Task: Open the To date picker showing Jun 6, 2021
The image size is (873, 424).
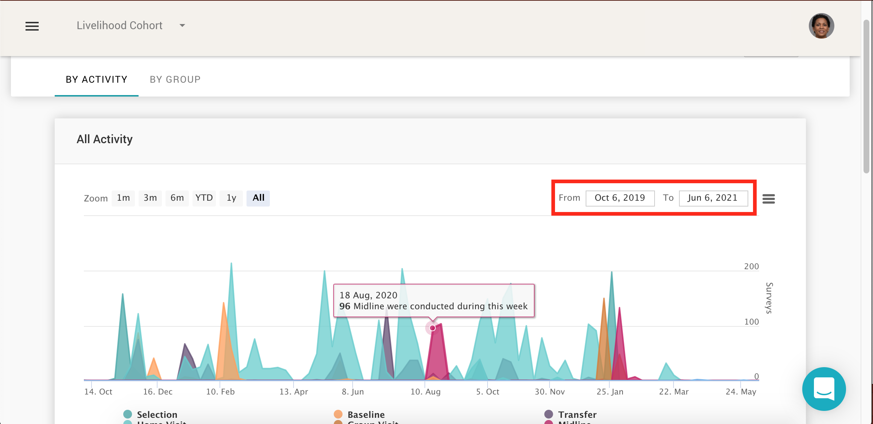Action: pyautogui.click(x=713, y=198)
